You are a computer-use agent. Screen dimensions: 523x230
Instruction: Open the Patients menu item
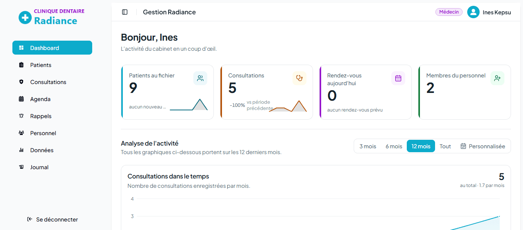(x=52, y=65)
